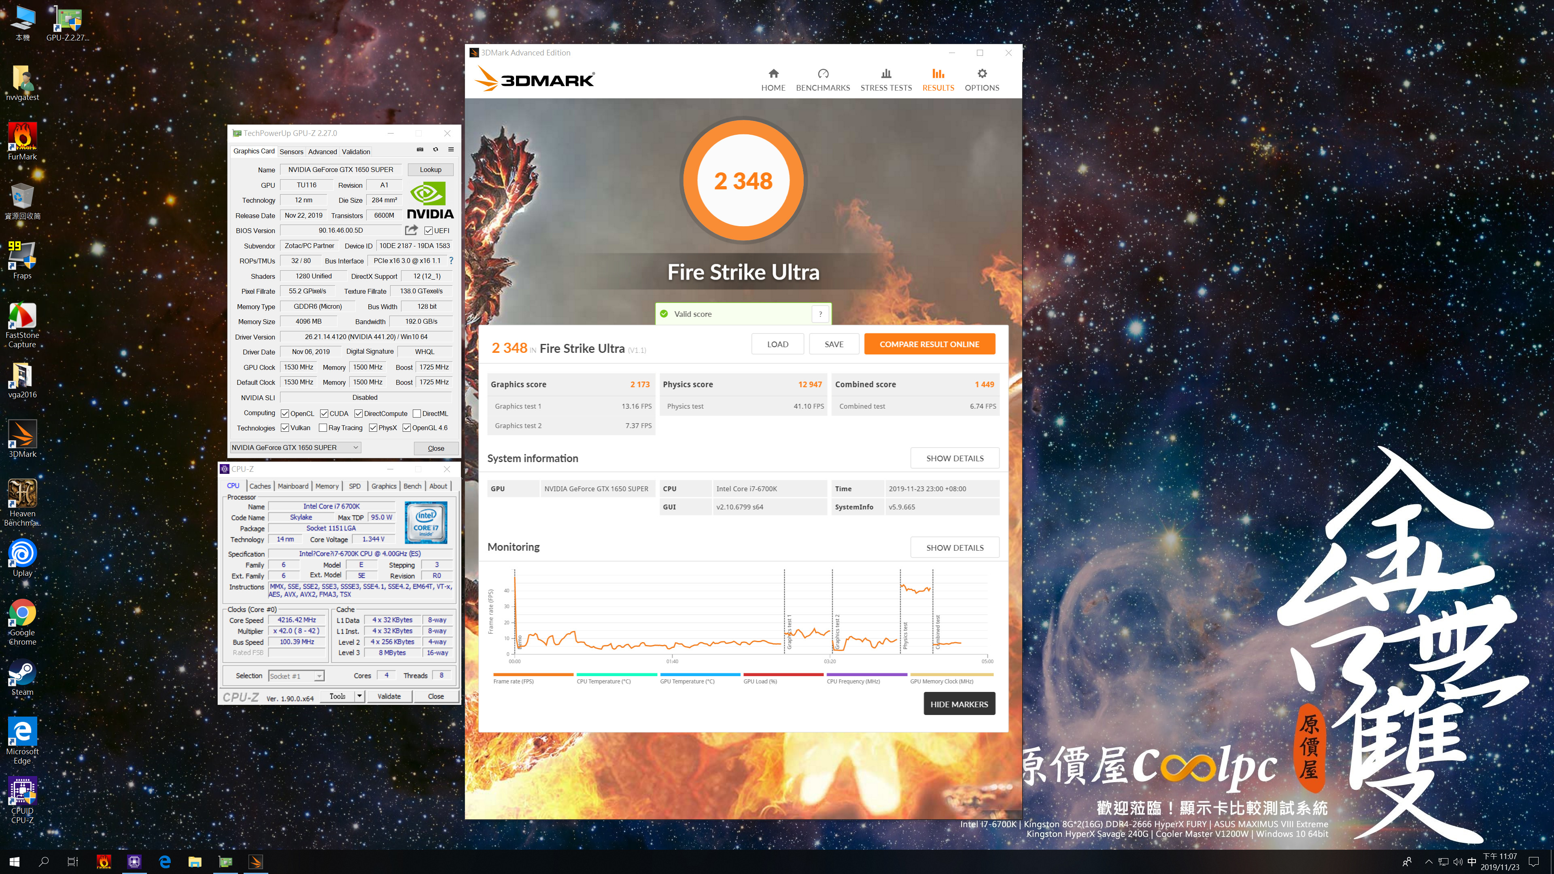Open File Explorer from the taskbar
Image resolution: width=1554 pixels, height=874 pixels.
(194, 862)
